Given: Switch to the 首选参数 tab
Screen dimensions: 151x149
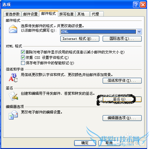Looking at the screenshot, I should tap(12, 14).
